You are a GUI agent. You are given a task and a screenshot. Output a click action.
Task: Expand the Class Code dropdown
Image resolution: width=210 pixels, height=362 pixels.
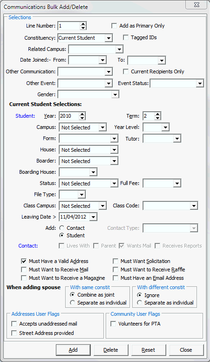194,206
